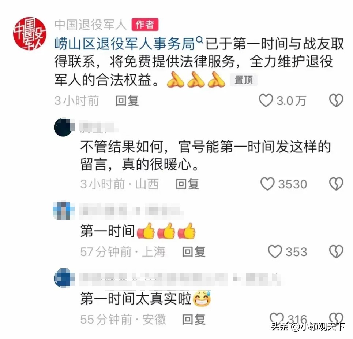Dislike the 上海 user's comment
Image resolution: width=353 pixels, height=339 pixels.
(336, 252)
